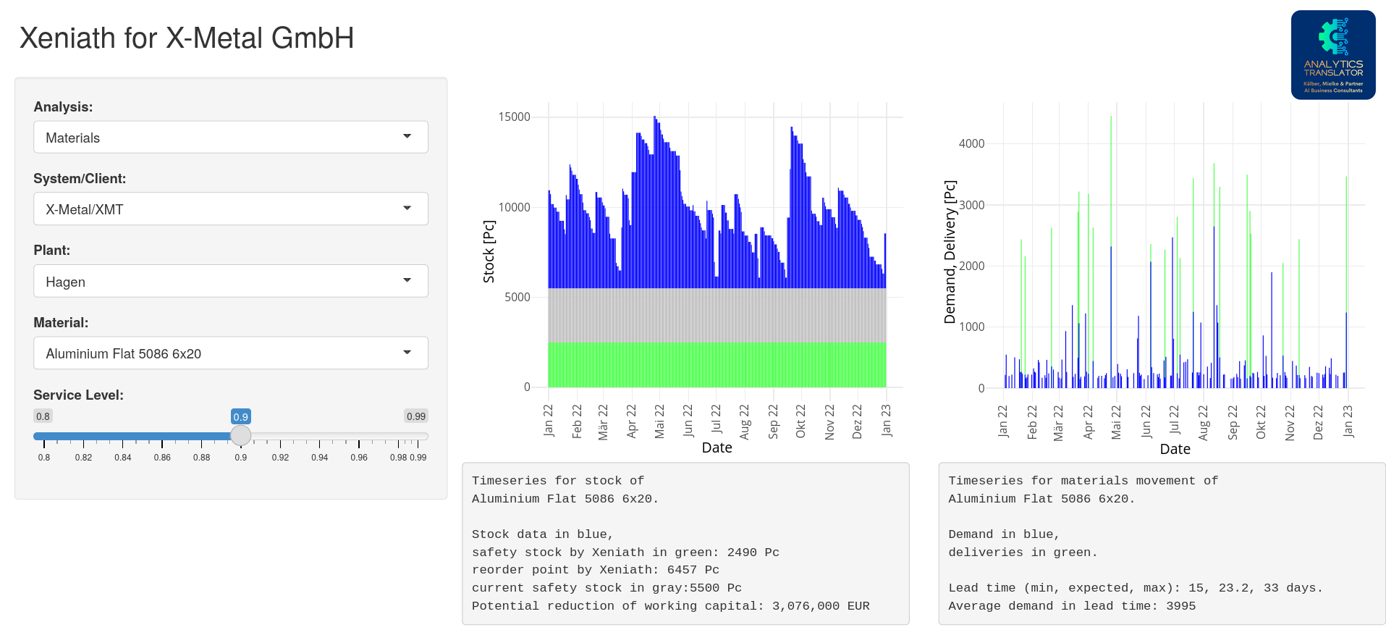Click the Analysis dropdown arrow
1386x643 pixels.
point(407,137)
